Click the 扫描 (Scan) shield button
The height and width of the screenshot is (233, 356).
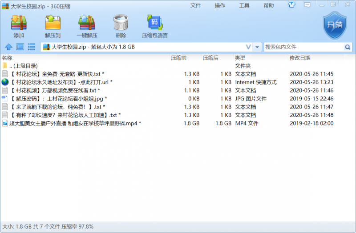pos(334,24)
